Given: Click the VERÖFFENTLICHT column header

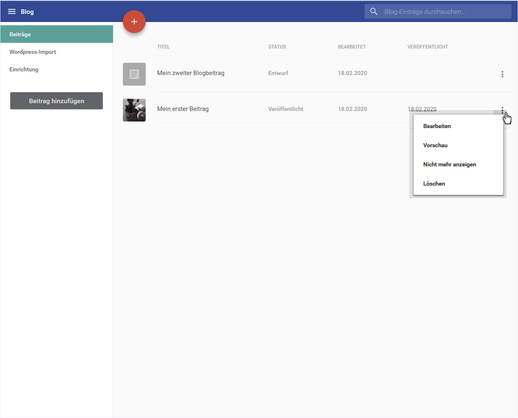Looking at the screenshot, I should click(x=428, y=47).
